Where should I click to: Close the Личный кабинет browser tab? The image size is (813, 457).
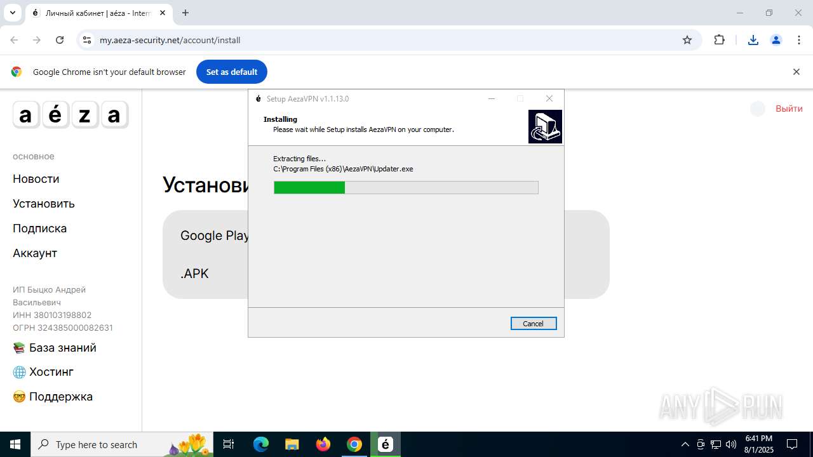coord(163,13)
